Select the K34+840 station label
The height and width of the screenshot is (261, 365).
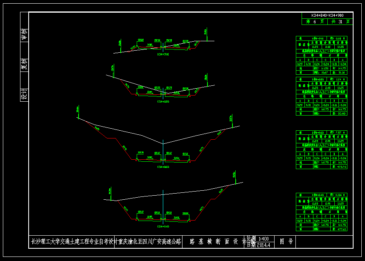point(163,226)
